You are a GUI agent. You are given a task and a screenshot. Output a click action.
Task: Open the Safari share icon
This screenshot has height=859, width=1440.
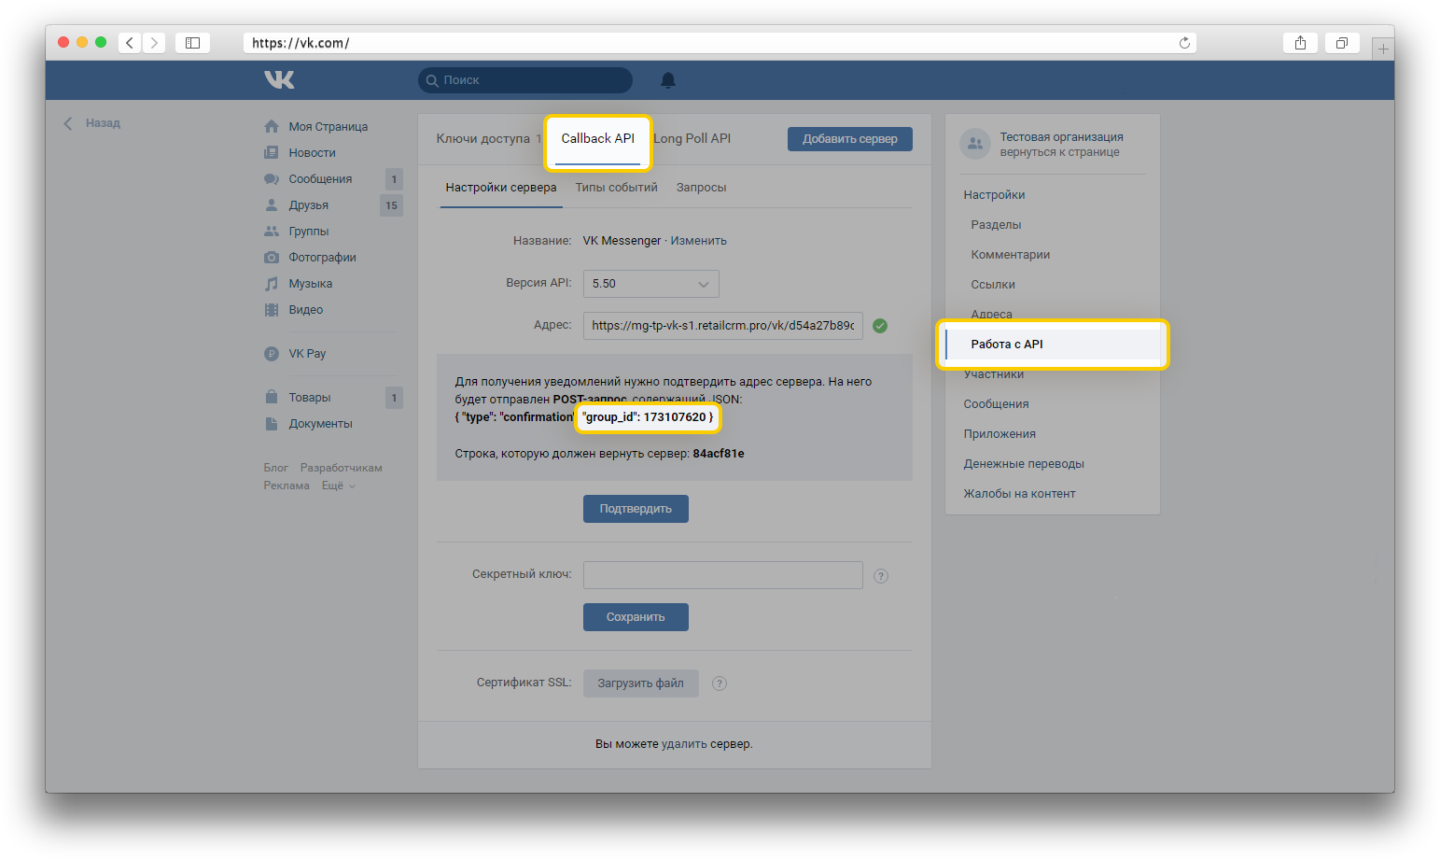(1300, 43)
